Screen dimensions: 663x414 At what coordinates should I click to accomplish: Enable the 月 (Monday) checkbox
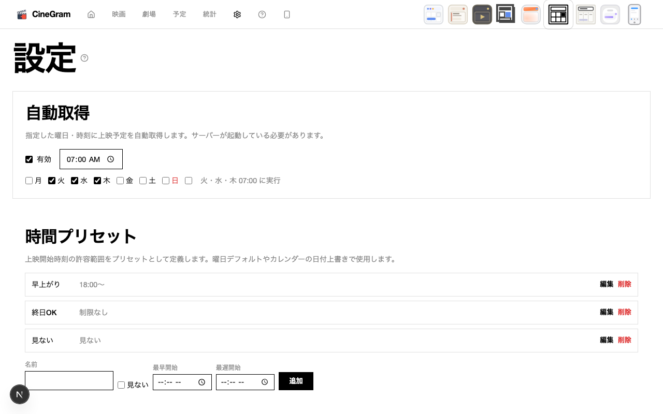[28, 180]
